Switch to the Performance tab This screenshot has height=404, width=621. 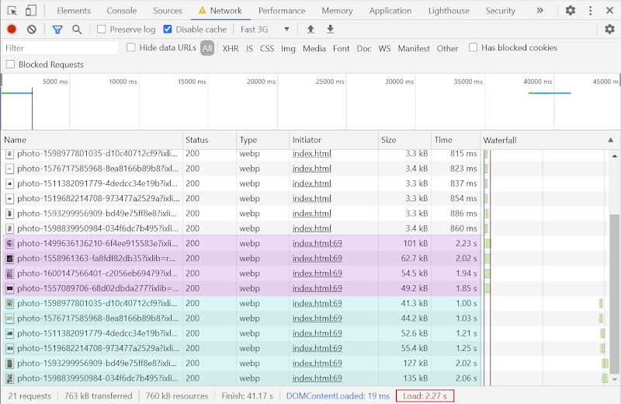(x=282, y=11)
